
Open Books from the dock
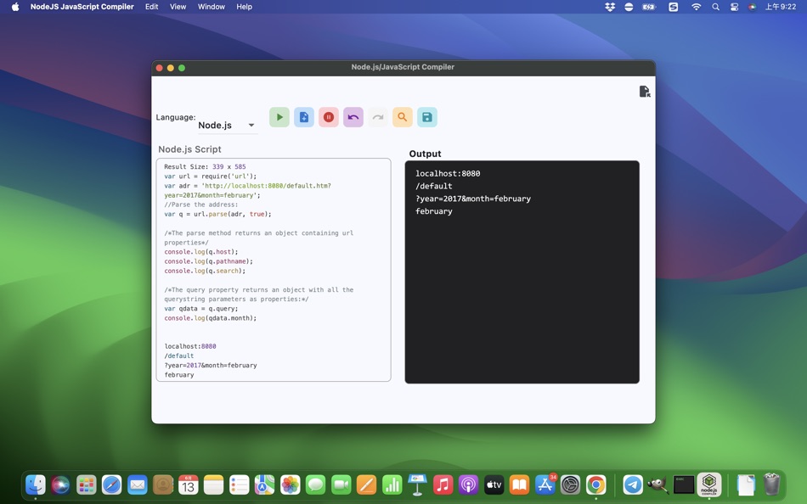519,484
